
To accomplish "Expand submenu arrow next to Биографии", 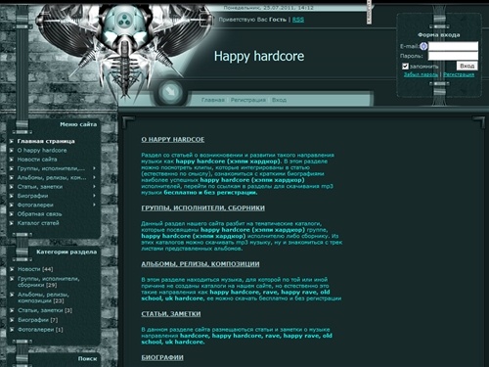I will coord(94,196).
